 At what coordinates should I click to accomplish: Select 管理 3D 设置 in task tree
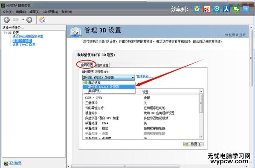click(22, 41)
